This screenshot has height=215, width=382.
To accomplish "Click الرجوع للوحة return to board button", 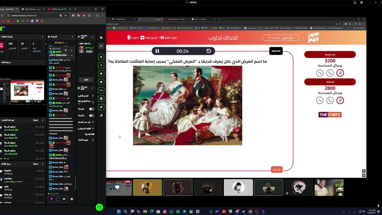I will 149,38.
